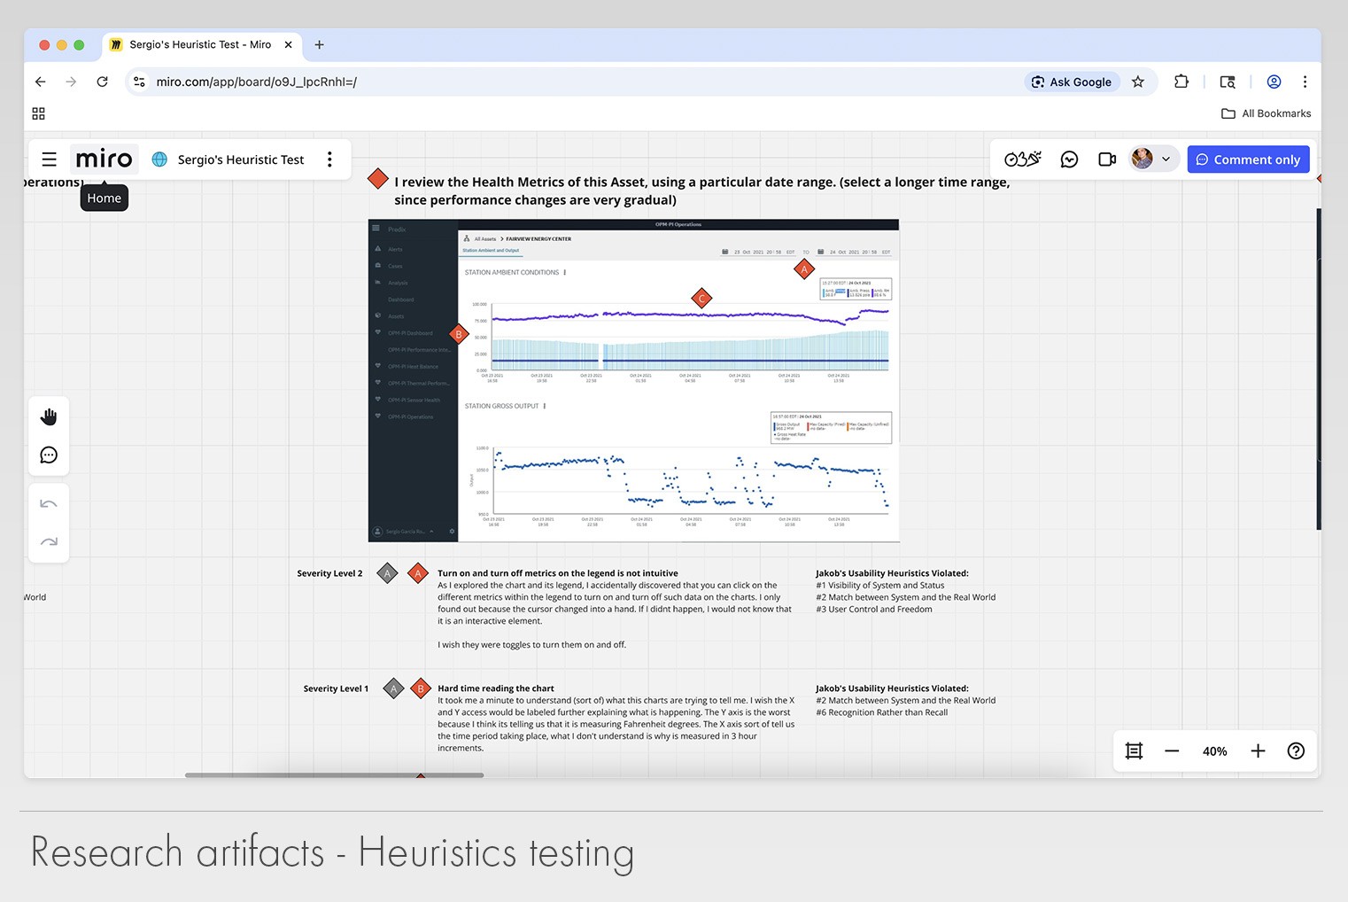Start a video call from camera icon
The height and width of the screenshot is (902, 1348).
click(x=1107, y=159)
